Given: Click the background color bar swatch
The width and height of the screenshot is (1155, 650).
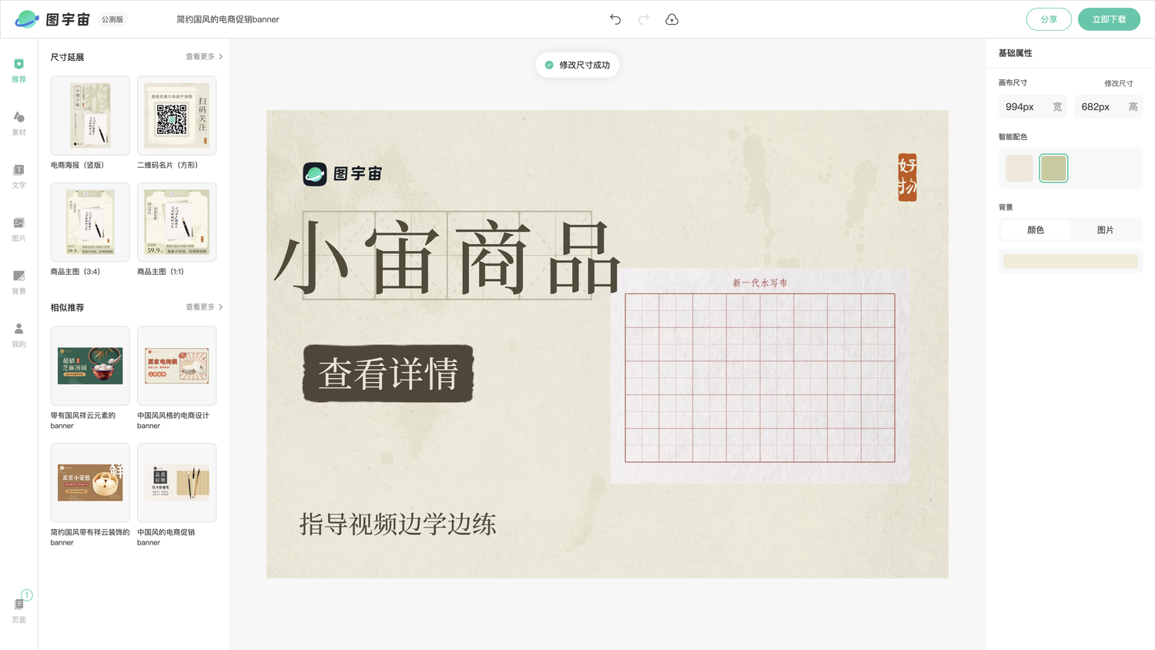Looking at the screenshot, I should [1070, 261].
